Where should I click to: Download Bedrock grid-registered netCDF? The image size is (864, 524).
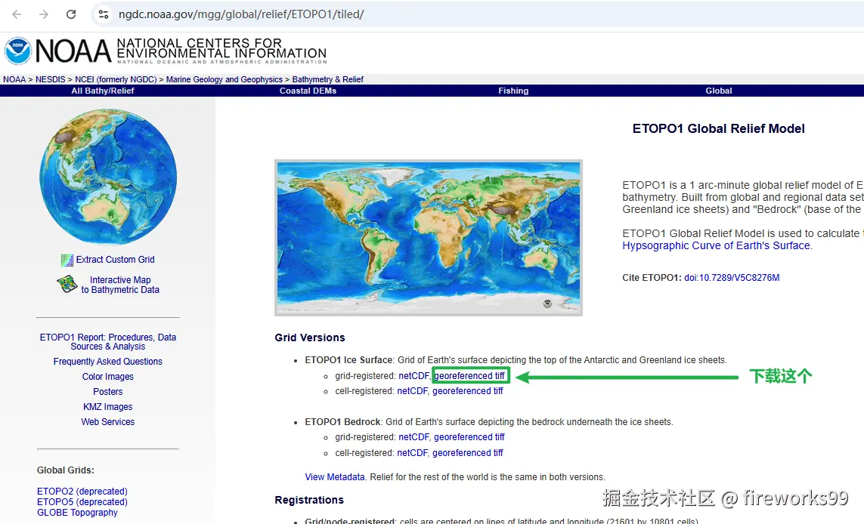point(413,437)
